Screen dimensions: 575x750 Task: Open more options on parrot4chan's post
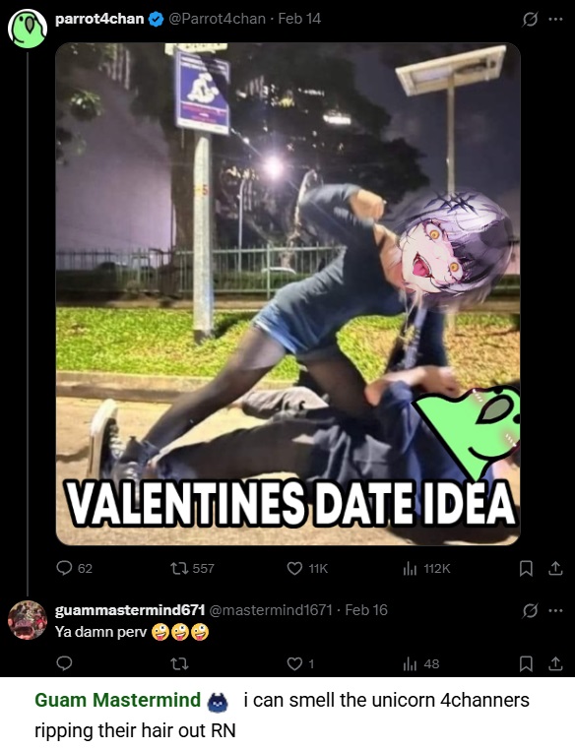555,19
